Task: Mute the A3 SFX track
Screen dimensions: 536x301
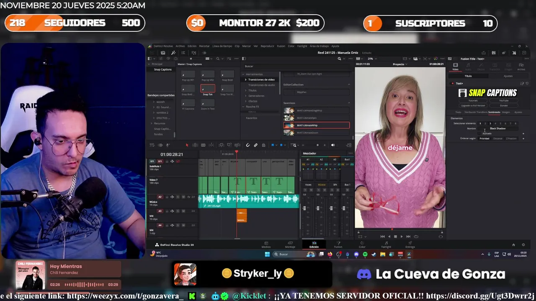Action: click(x=183, y=211)
